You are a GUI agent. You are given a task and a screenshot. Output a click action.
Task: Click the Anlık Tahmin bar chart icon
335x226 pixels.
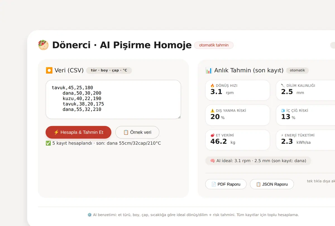coord(209,70)
